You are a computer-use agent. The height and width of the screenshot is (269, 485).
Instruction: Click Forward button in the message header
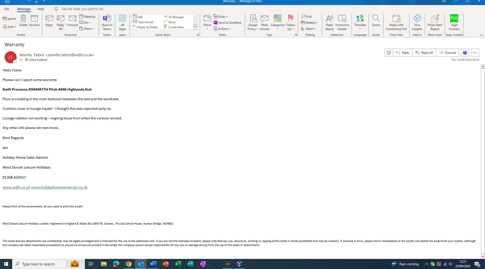click(x=448, y=53)
